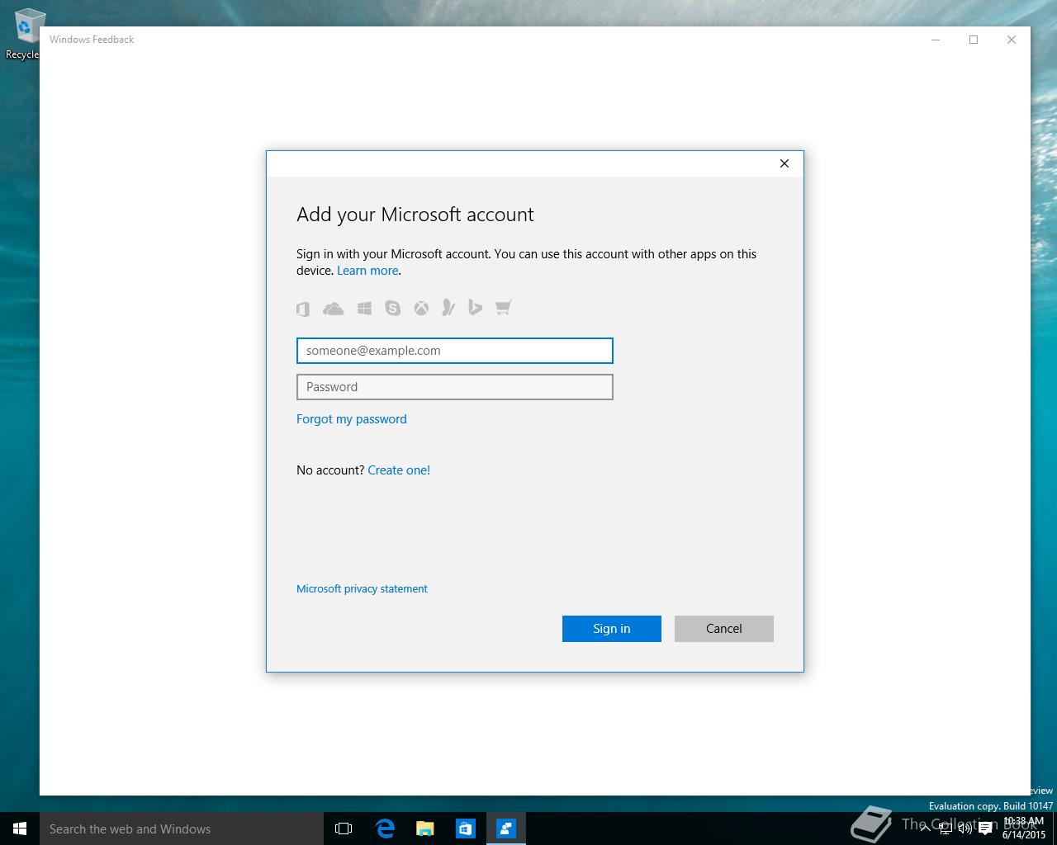Open the Windows Start menu

(20, 828)
